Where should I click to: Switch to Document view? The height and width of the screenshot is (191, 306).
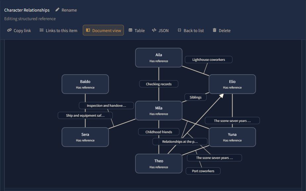pyautogui.click(x=103, y=30)
